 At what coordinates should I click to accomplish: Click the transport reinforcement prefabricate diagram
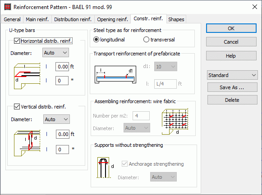click(115, 74)
